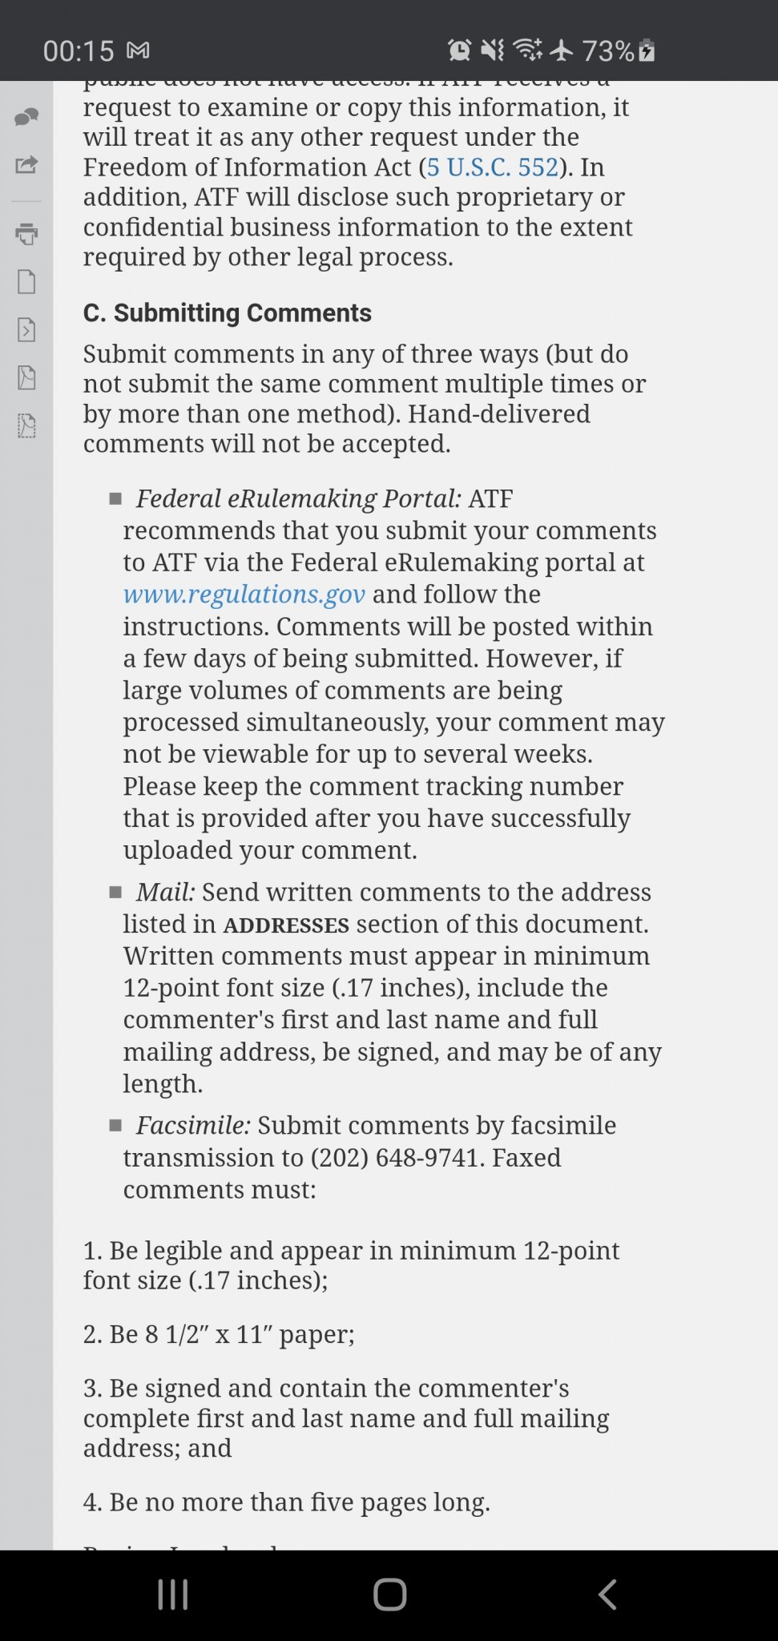The image size is (778, 1641).
Task: Follow the www.regulations.gov link
Action: tap(244, 595)
